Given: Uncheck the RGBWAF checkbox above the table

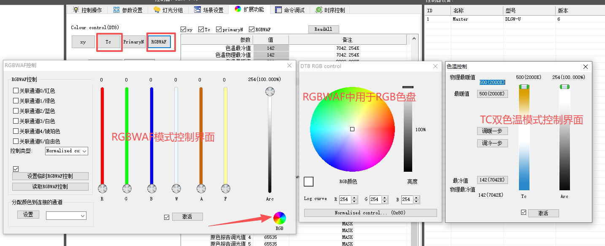Looking at the screenshot, I should click(251, 30).
